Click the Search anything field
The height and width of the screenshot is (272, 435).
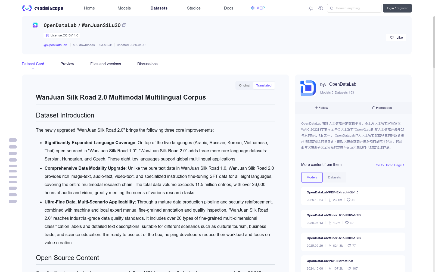[354, 8]
